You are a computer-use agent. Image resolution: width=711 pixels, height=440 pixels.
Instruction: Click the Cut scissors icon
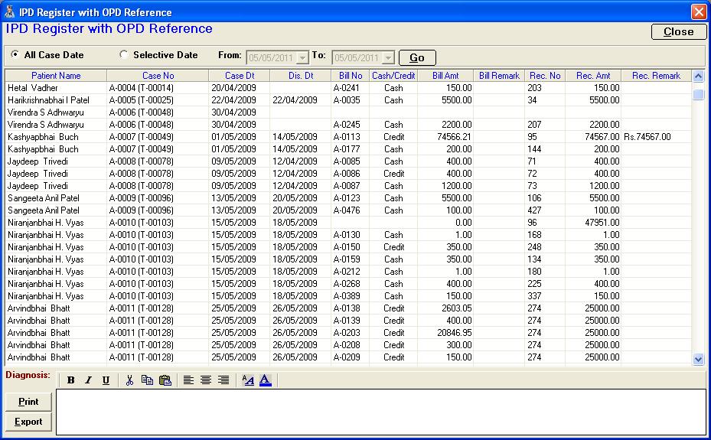[x=129, y=380]
